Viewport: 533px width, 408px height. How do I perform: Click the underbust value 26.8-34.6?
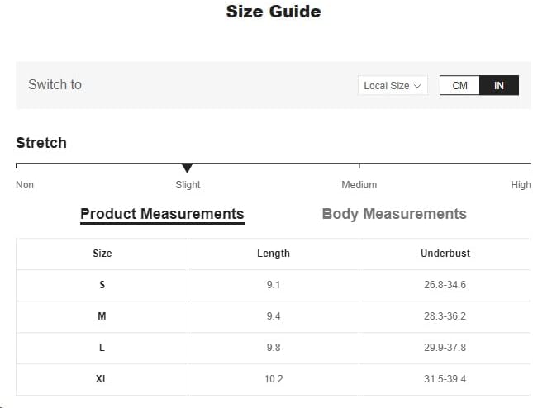[x=445, y=285]
